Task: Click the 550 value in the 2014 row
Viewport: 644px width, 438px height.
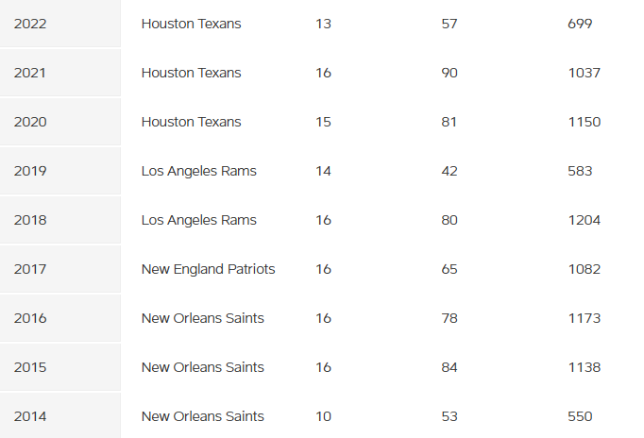Action: (580, 416)
